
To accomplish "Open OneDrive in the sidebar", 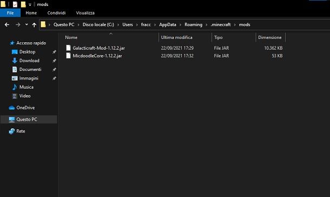I will pyautogui.click(x=25, y=108).
